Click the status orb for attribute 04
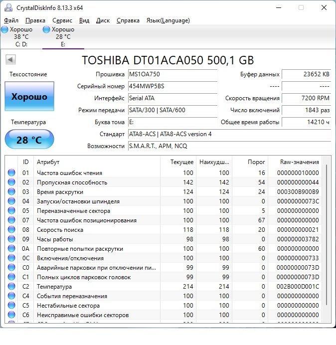336x345 pixels. tap(11, 201)
